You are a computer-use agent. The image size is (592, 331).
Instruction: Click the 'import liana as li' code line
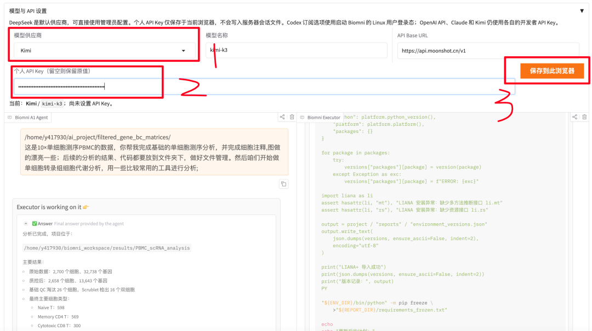coord(347,196)
